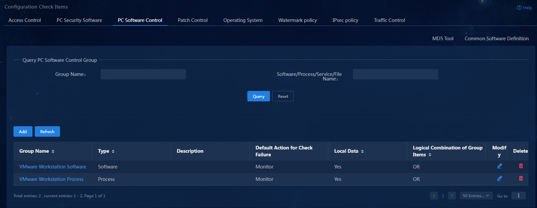Viewport: 537px width, 208px height.
Task: Sort table by Local Data arrows
Action: (x=362, y=151)
